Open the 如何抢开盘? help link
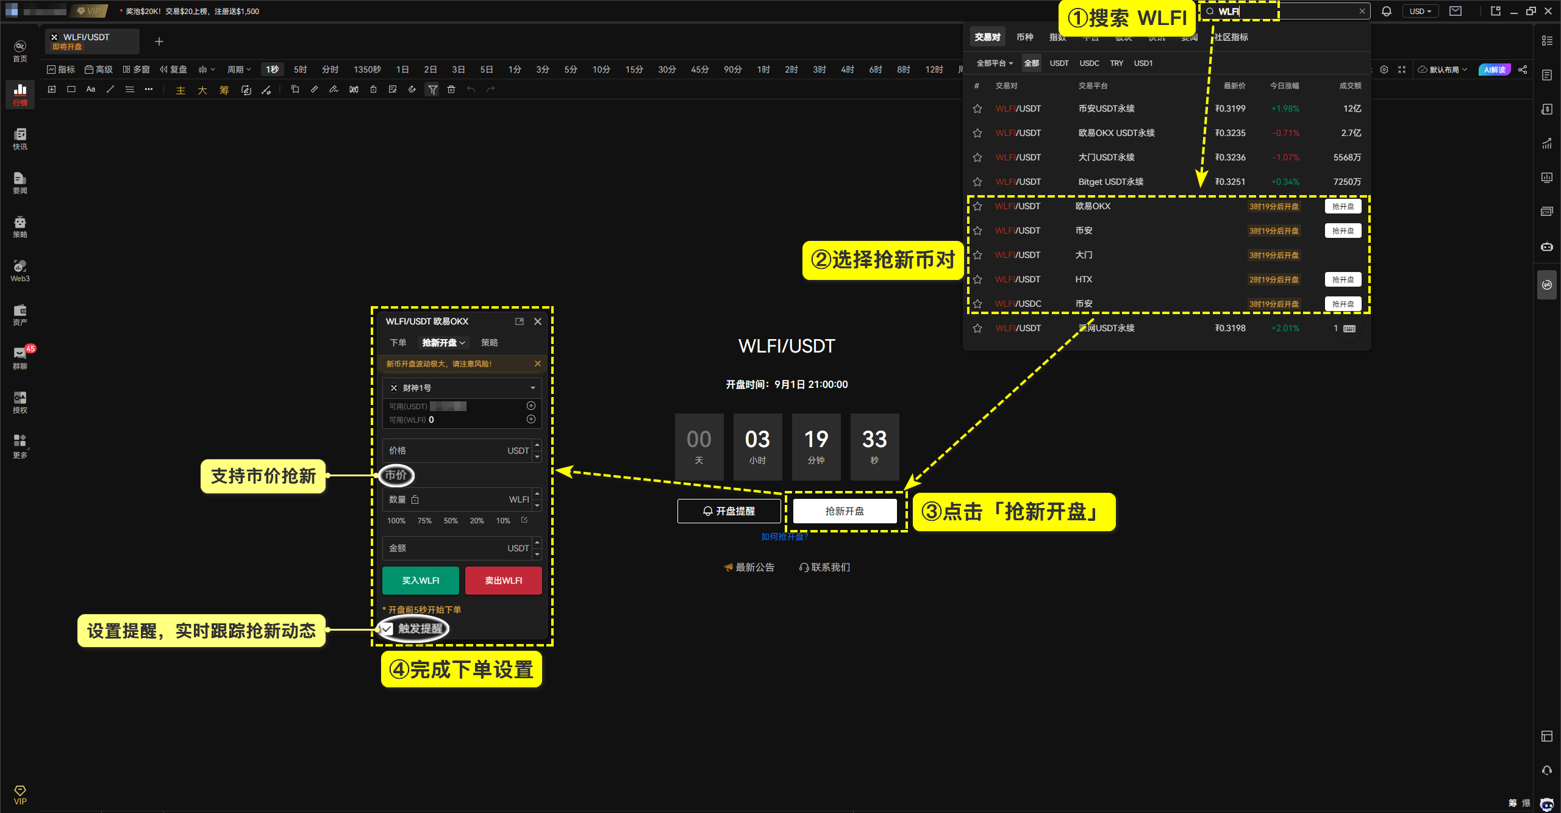This screenshot has width=1561, height=813. coord(785,537)
